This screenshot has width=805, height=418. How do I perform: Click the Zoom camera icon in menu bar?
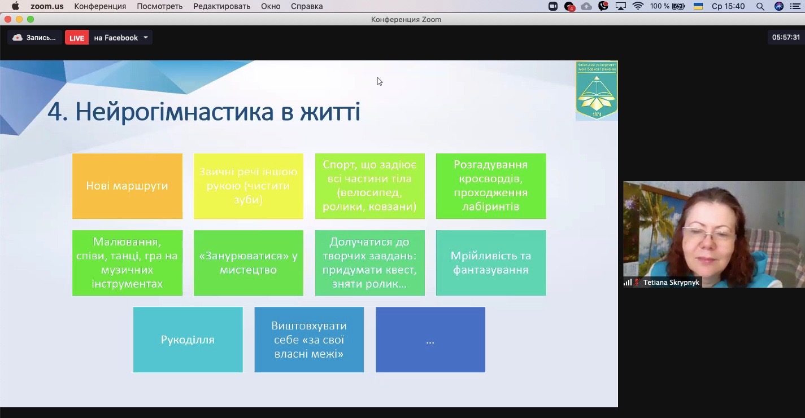[x=553, y=6]
